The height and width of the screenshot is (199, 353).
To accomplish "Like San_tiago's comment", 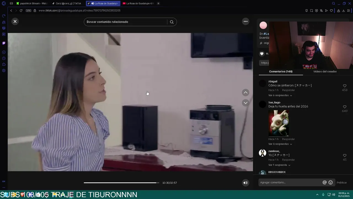I will tap(345, 107).
